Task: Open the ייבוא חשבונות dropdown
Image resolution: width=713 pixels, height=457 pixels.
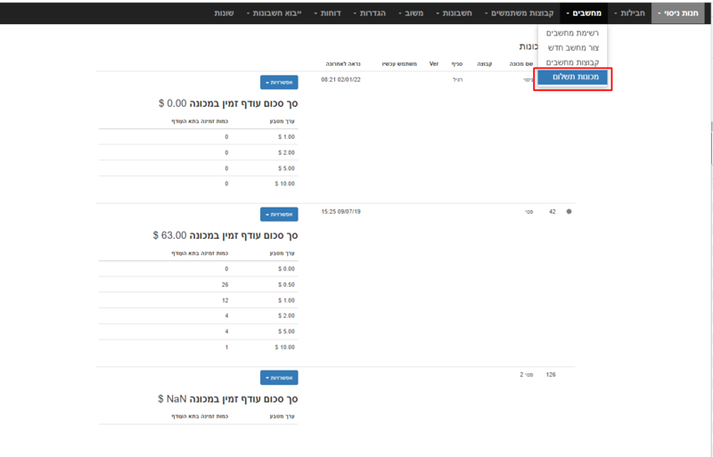Action: point(274,12)
